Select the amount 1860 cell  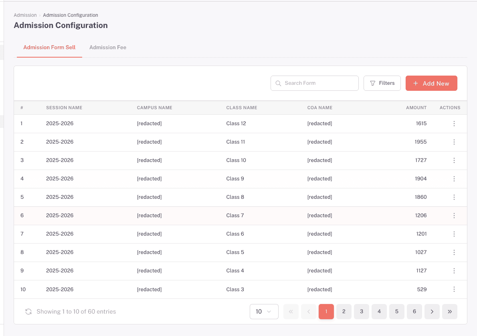pos(421,197)
